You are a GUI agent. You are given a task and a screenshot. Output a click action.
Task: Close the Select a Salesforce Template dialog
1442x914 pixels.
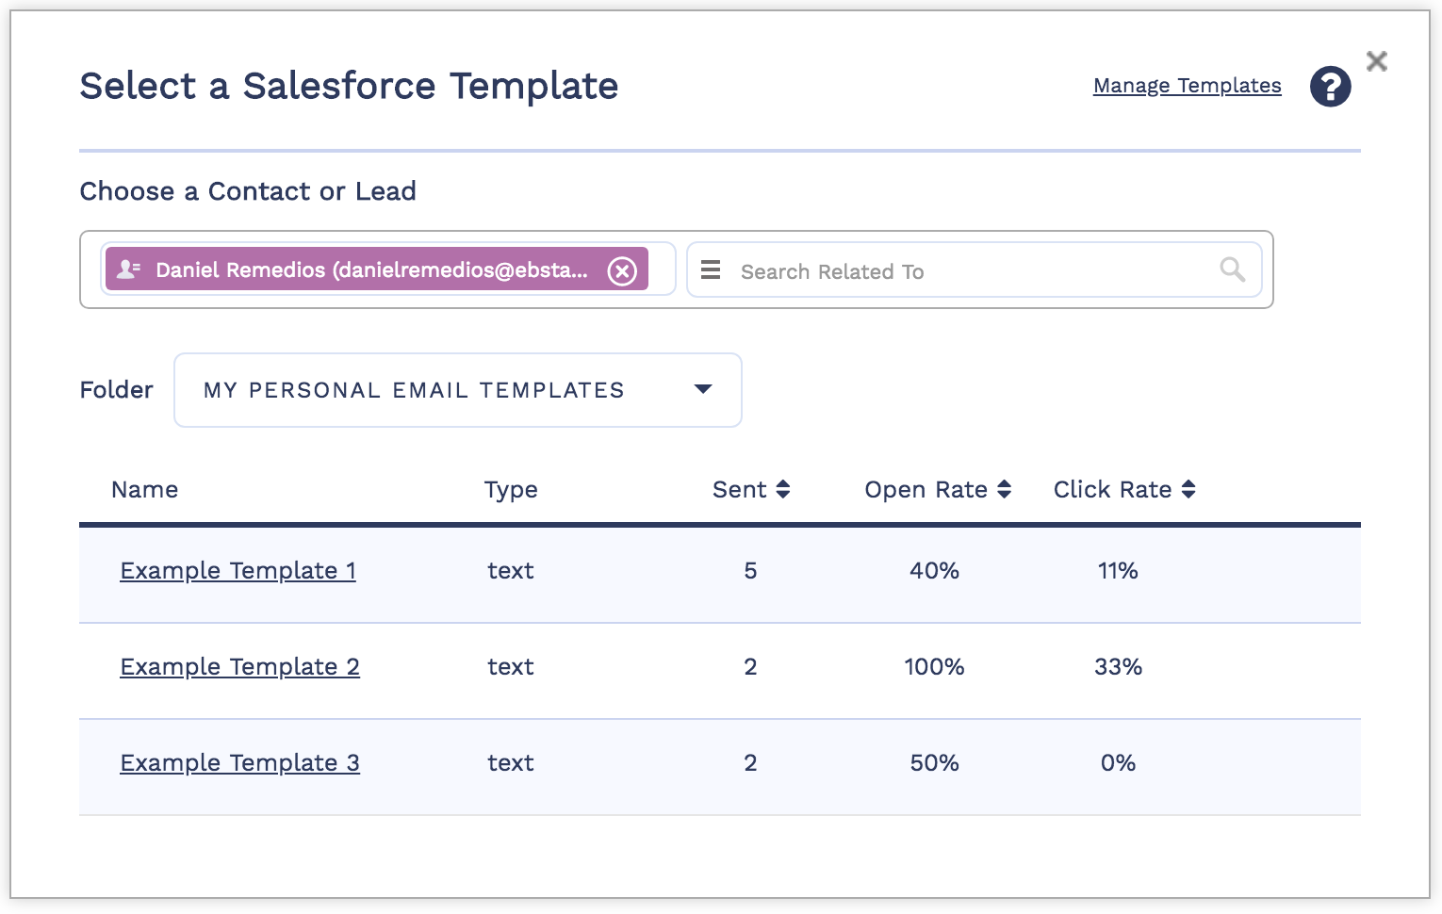pyautogui.click(x=1376, y=61)
